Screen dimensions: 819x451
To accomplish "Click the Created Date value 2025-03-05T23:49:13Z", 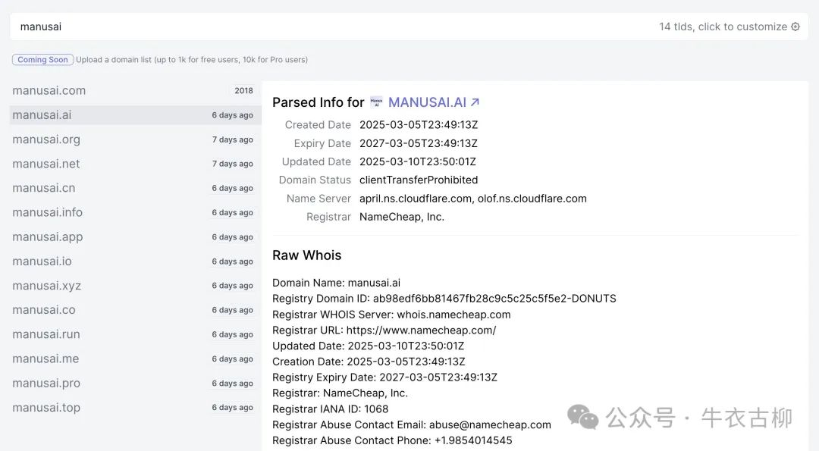I will coord(419,125).
